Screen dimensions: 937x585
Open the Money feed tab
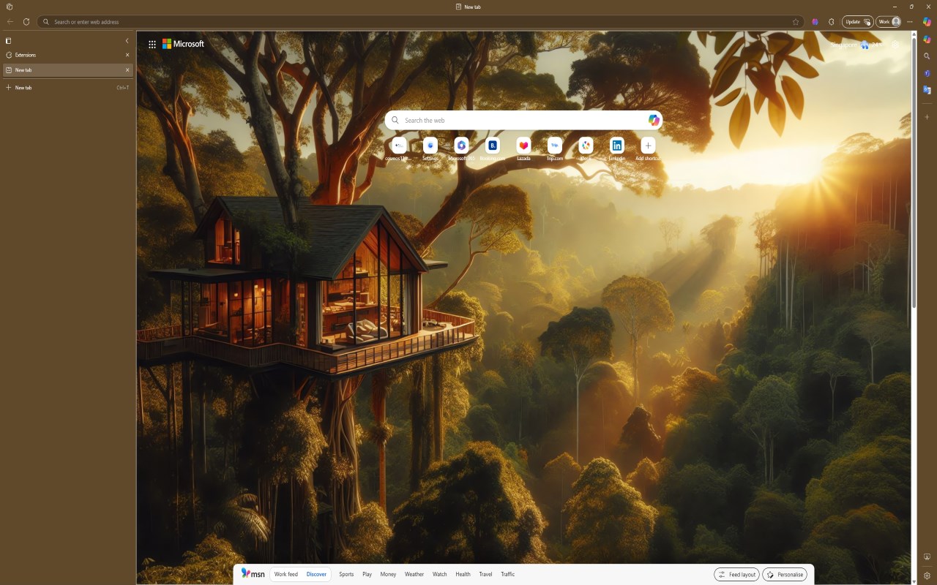pos(388,574)
